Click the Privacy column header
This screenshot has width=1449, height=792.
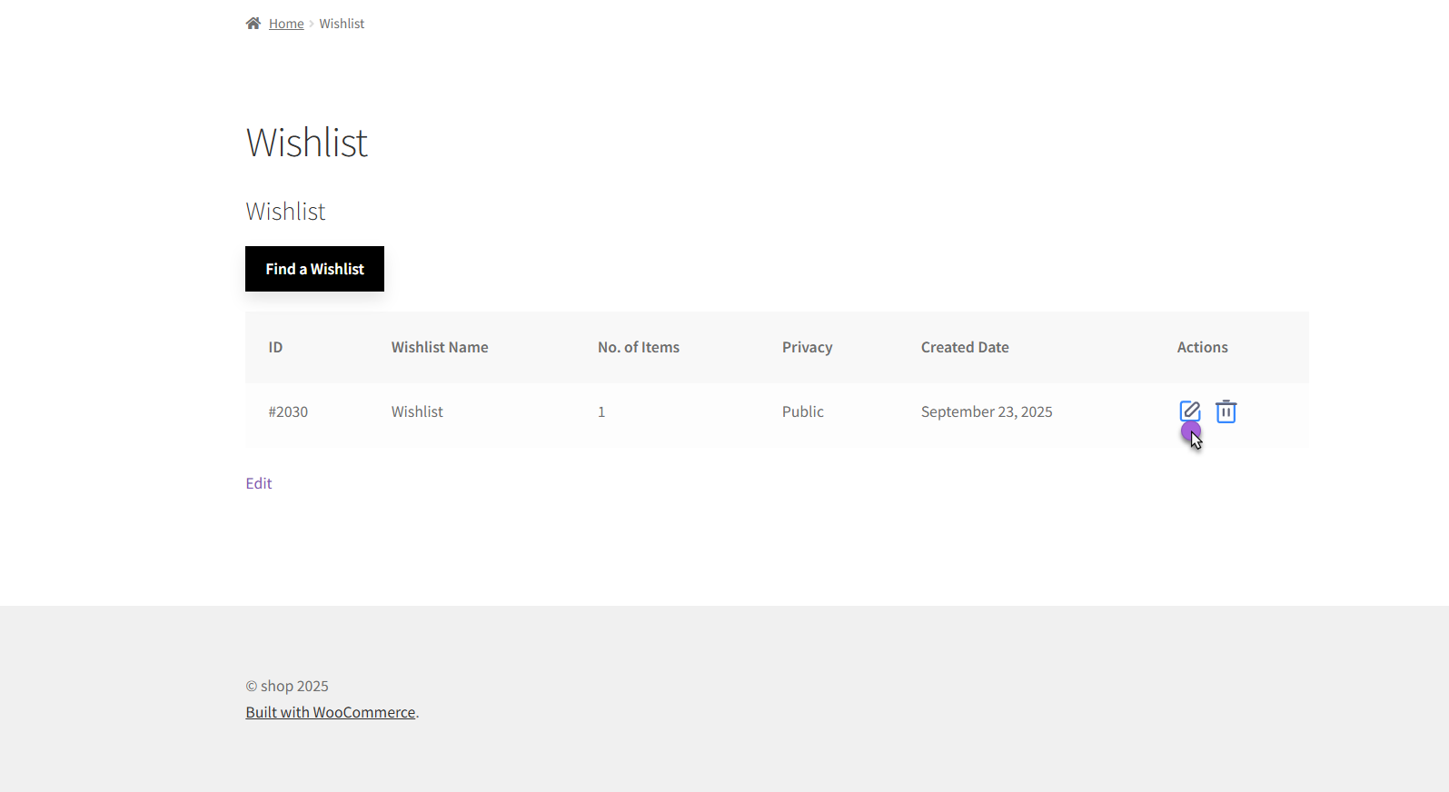(807, 347)
